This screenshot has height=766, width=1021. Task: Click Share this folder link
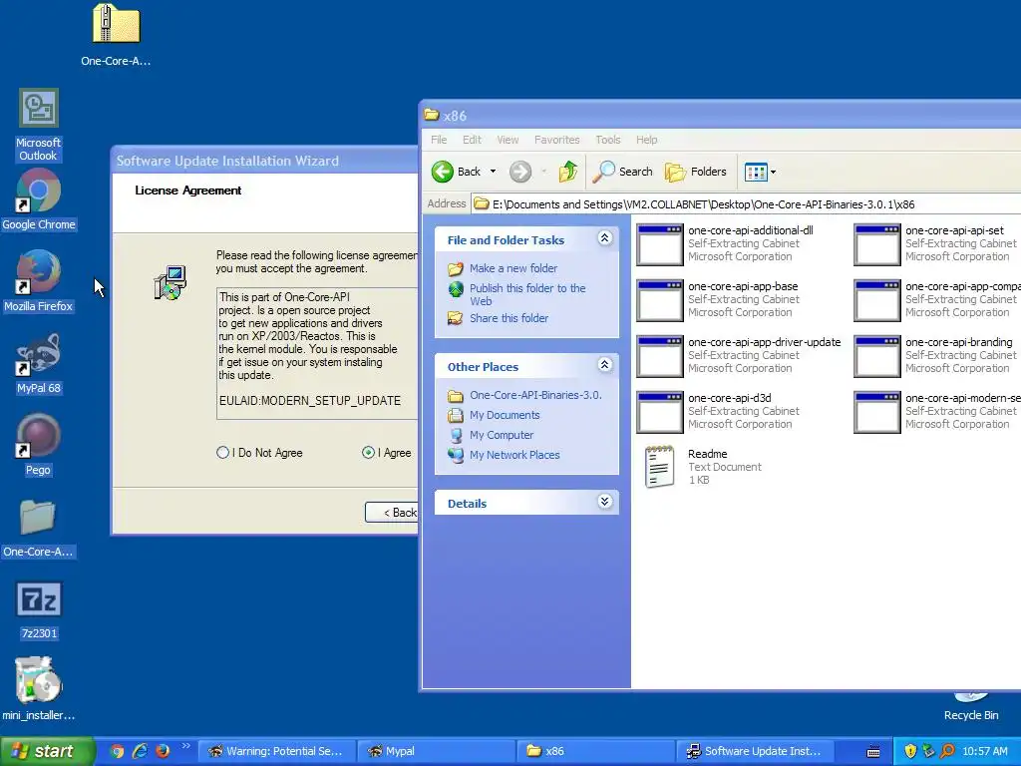coord(510,318)
